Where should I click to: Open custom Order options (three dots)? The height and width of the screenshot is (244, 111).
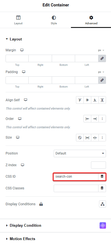(102, 119)
